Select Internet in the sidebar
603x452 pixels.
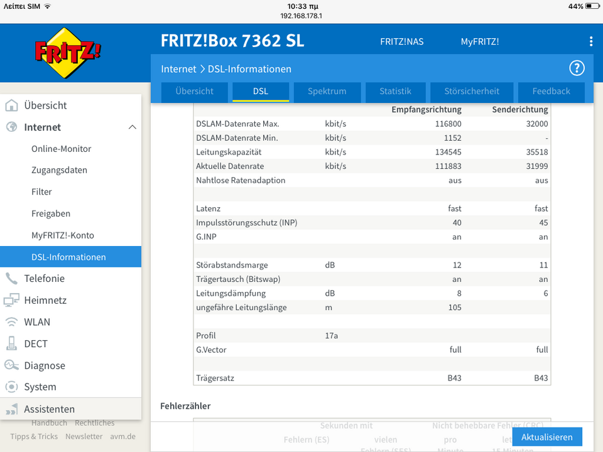[x=71, y=127]
